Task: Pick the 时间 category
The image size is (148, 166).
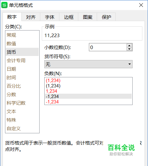Action: coord(22,77)
